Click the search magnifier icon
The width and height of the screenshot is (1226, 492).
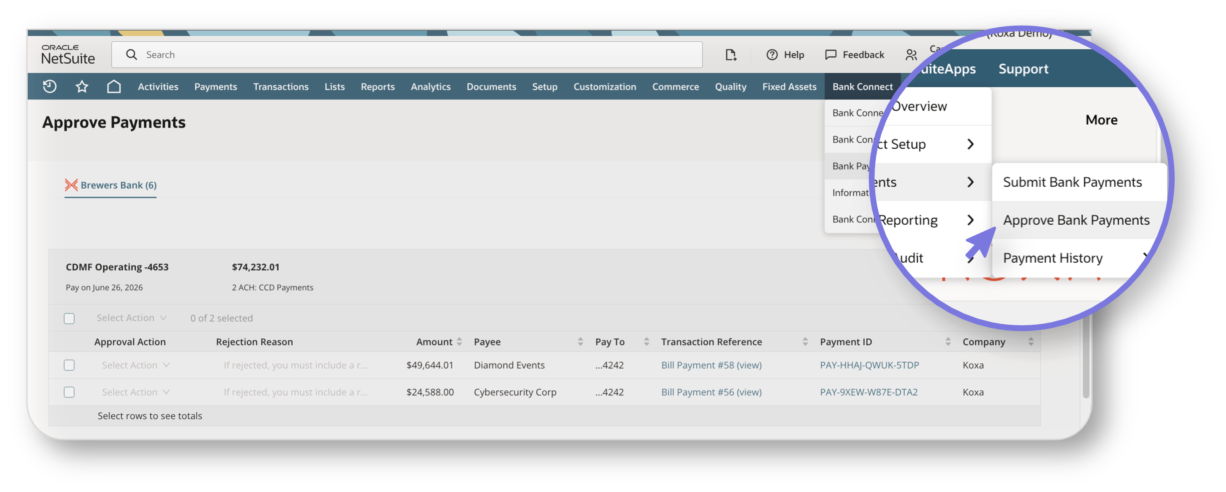(131, 55)
